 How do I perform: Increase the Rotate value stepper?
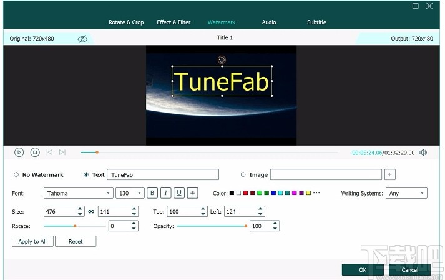pos(134,224)
